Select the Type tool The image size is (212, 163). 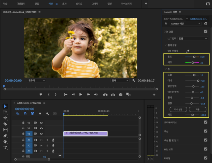[x=5, y=147]
